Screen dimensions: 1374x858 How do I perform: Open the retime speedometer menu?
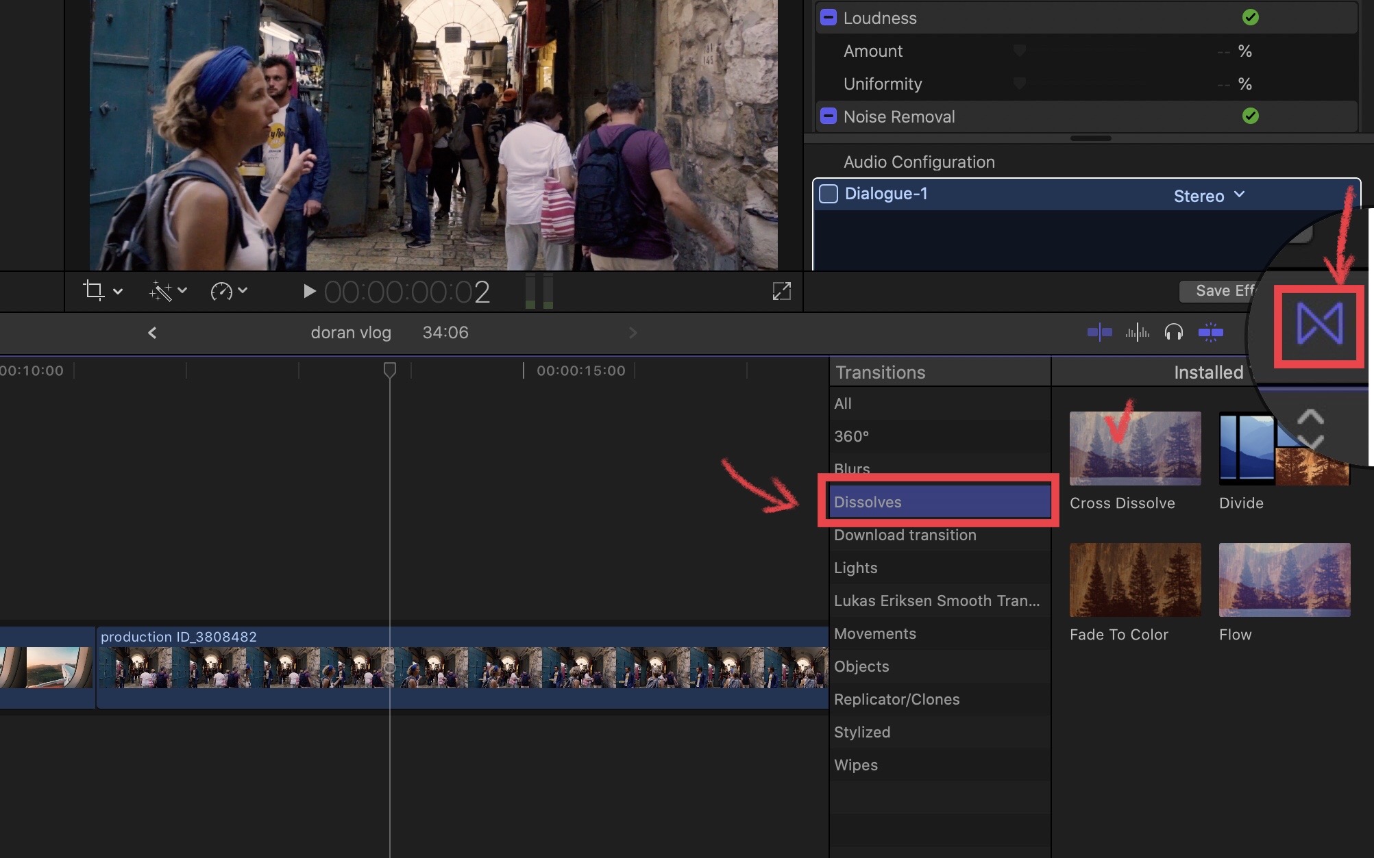pyautogui.click(x=221, y=291)
